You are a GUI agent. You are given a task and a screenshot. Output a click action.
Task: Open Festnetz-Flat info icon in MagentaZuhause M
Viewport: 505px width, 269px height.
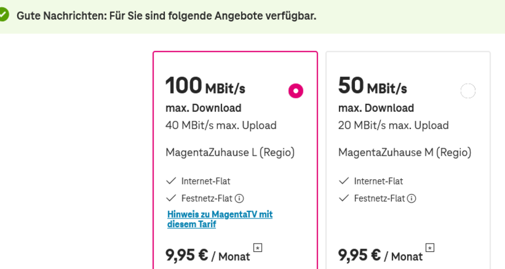click(412, 198)
